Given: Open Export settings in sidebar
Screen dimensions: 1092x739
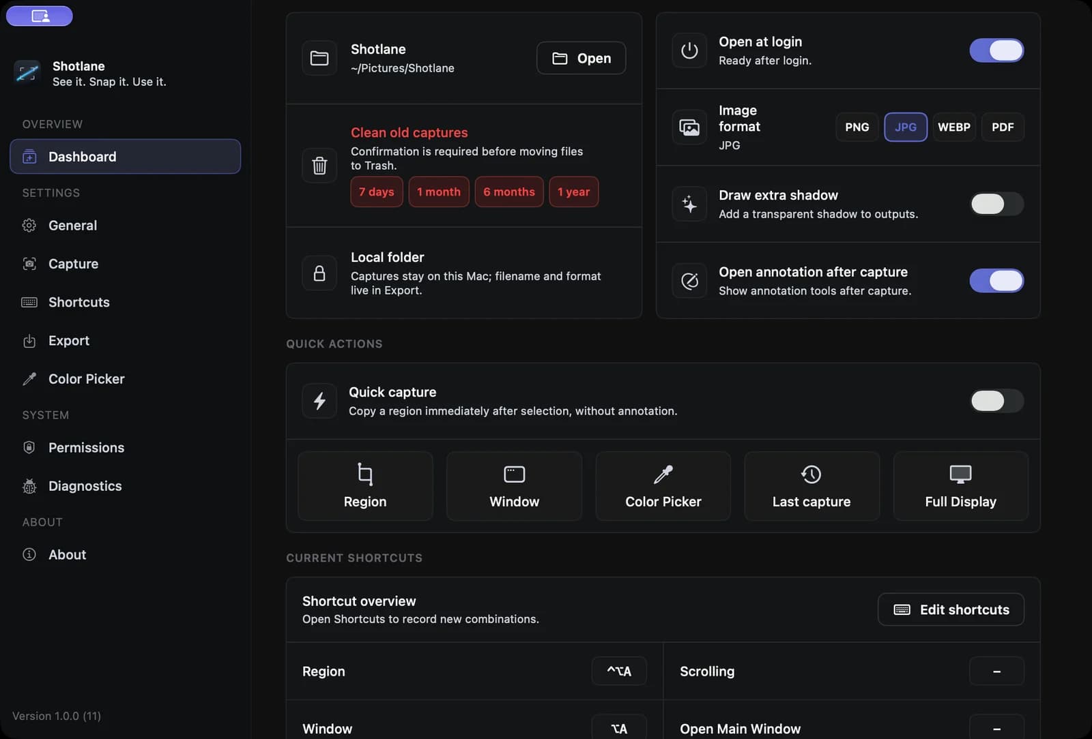Looking at the screenshot, I should point(126,341).
